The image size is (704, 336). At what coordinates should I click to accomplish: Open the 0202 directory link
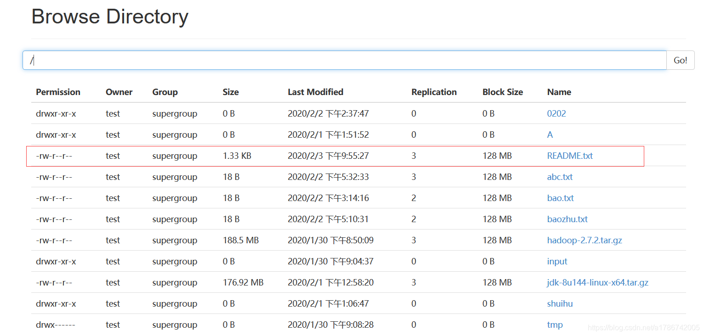click(556, 113)
